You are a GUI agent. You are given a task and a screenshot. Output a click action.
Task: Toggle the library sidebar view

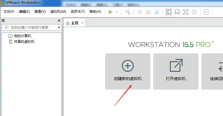[169, 12]
